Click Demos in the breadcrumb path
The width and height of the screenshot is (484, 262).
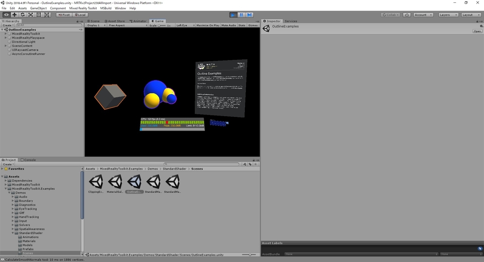coord(153,169)
